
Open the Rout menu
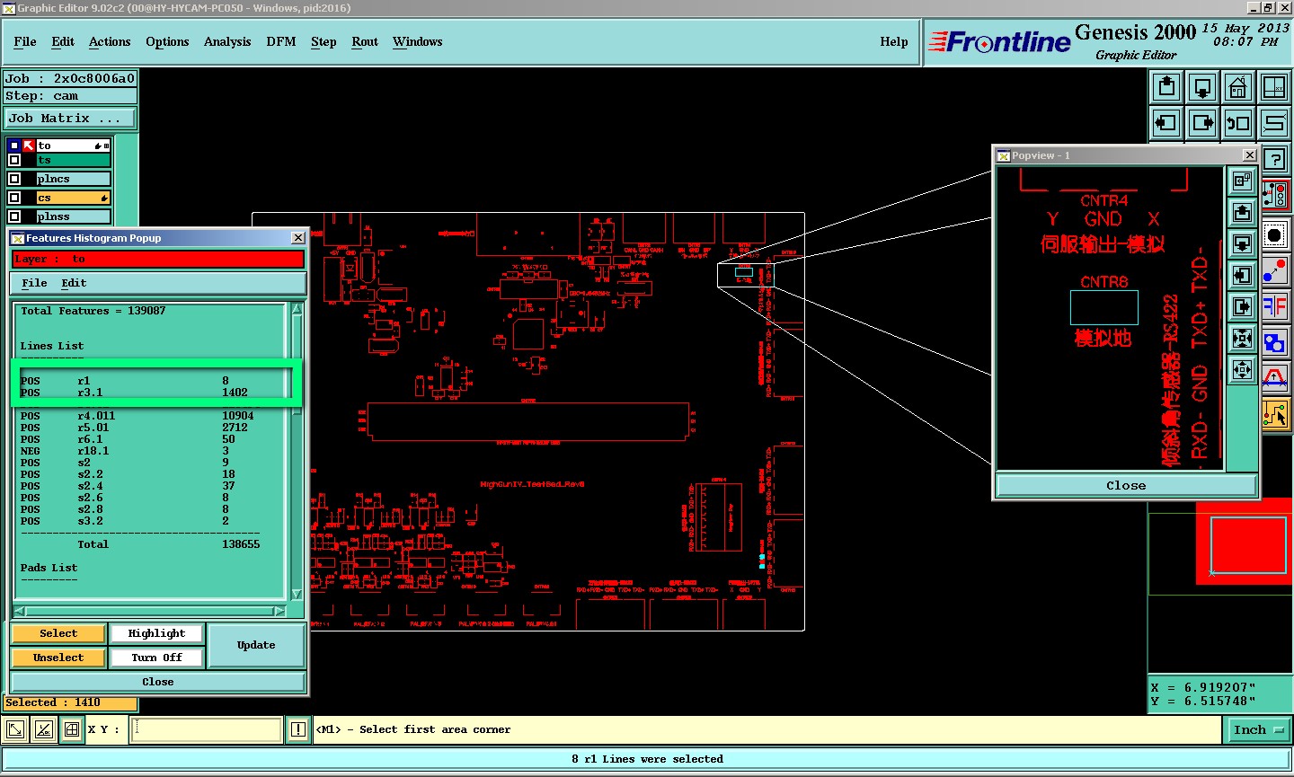365,41
